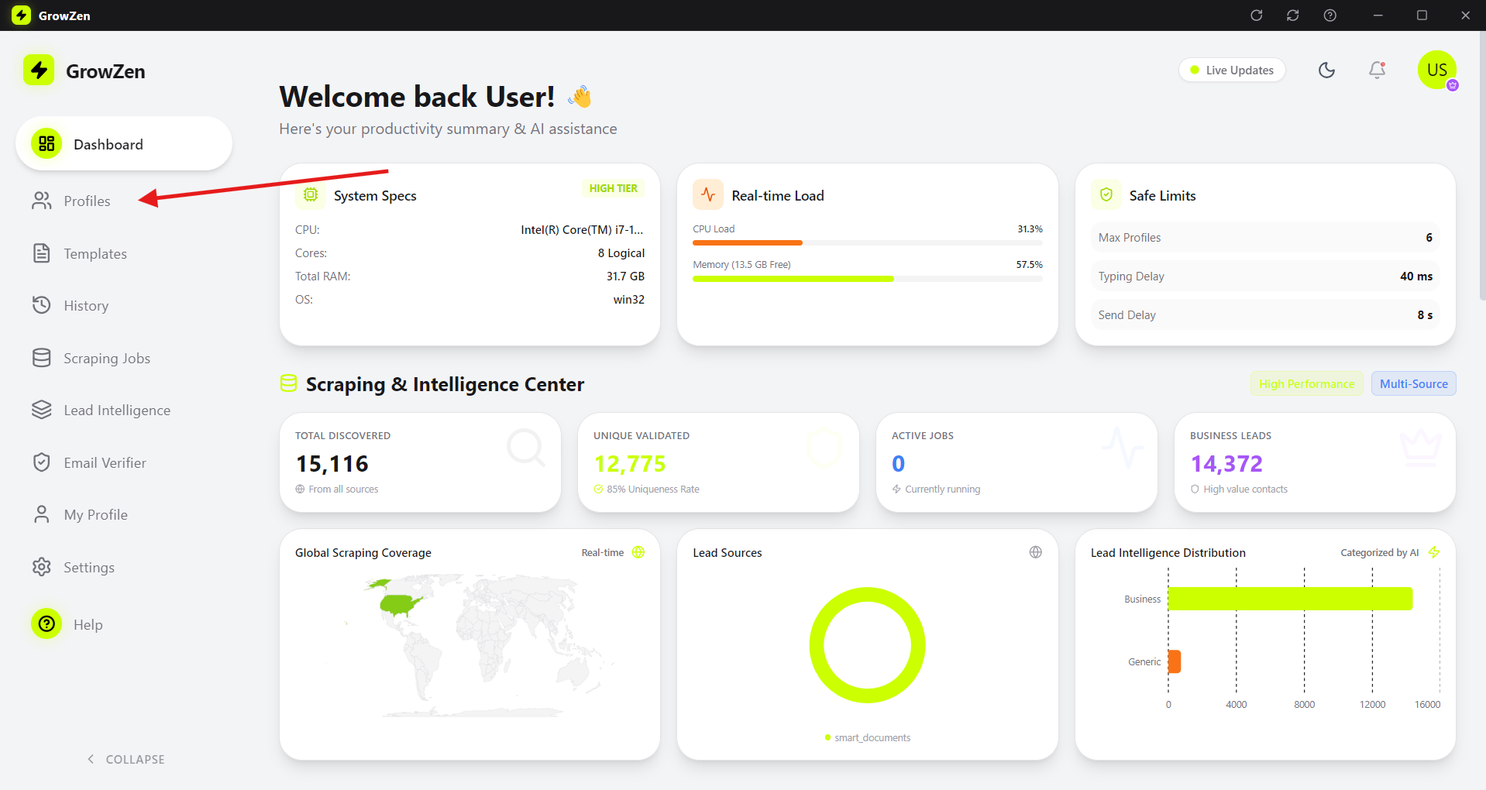Toggle the Live Updates indicator

click(x=1232, y=70)
